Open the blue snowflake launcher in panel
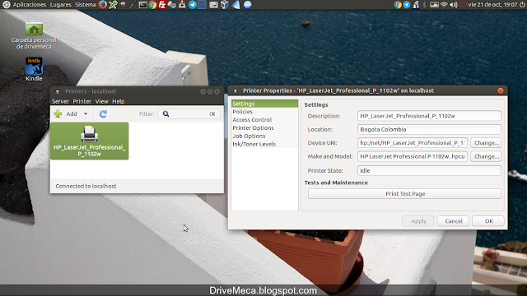Image resolution: width=527 pixels, height=296 pixels. pyautogui.click(x=248, y=5)
